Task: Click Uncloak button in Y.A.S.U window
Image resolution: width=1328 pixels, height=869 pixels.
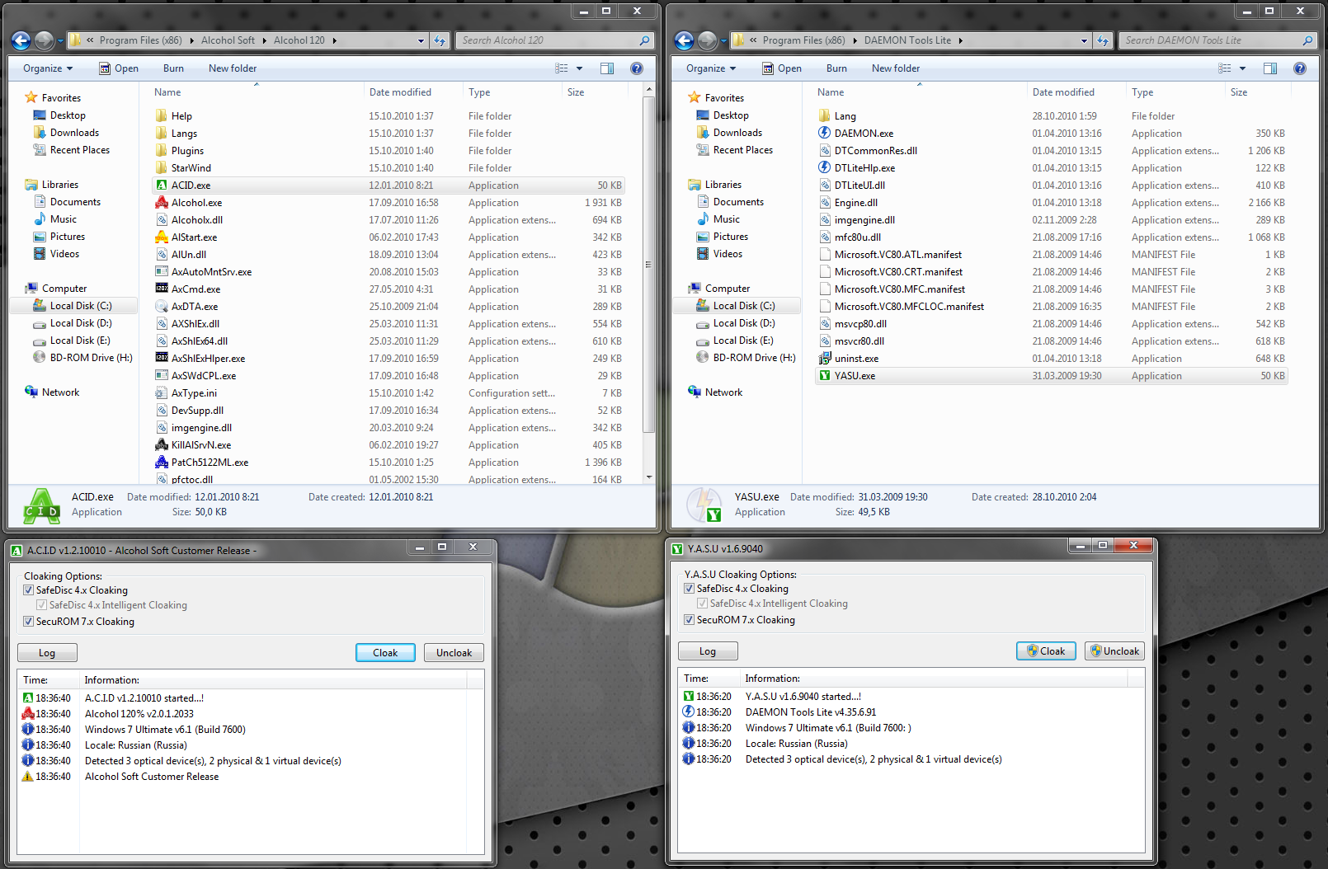Action: 1114,651
